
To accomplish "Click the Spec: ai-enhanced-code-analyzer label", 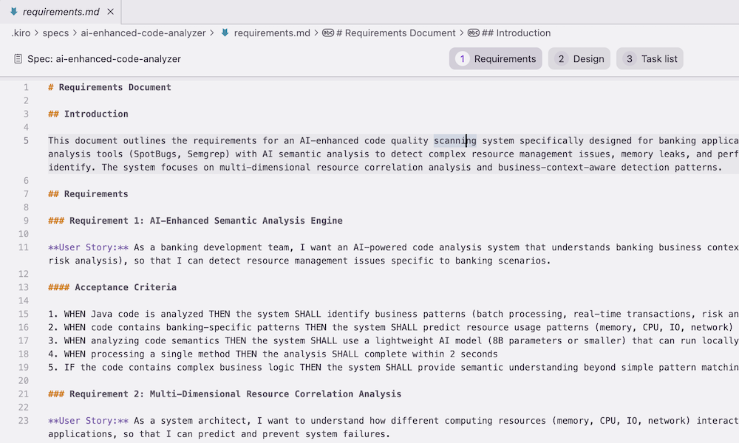I will pos(104,59).
